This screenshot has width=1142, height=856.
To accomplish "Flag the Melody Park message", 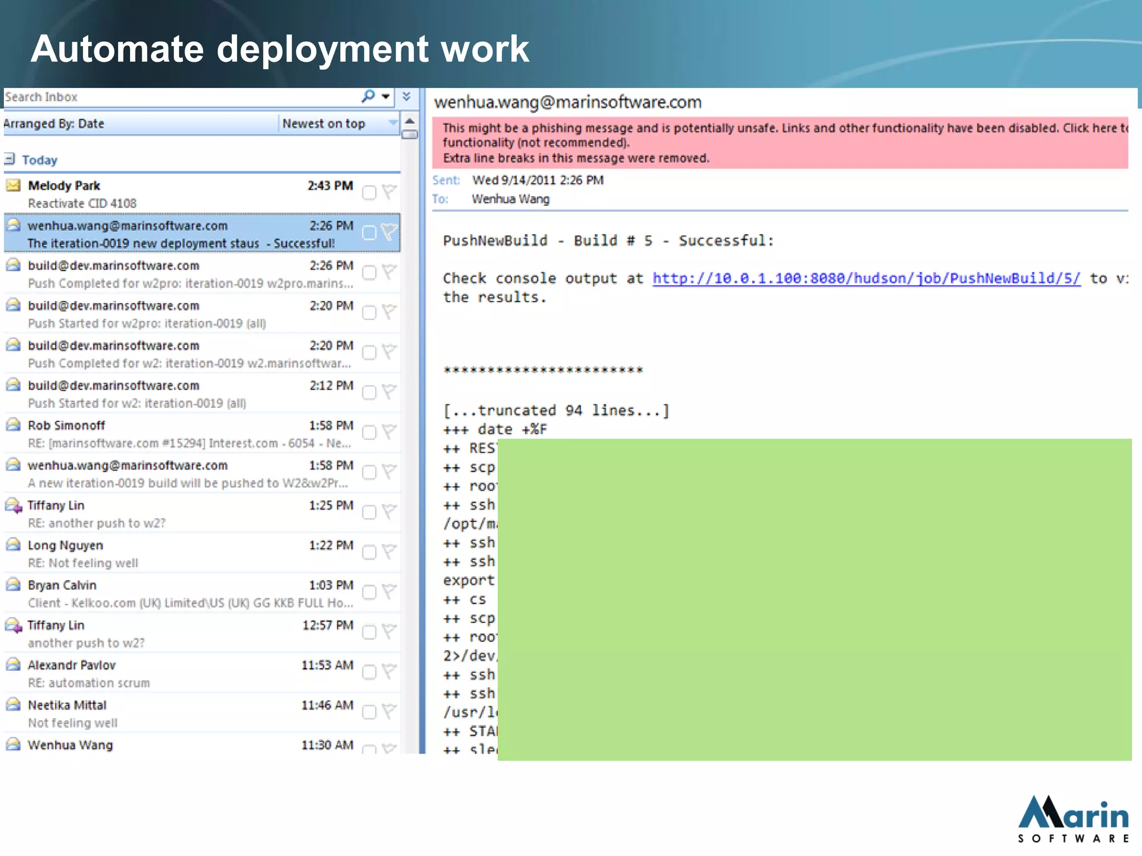I will pyautogui.click(x=389, y=192).
